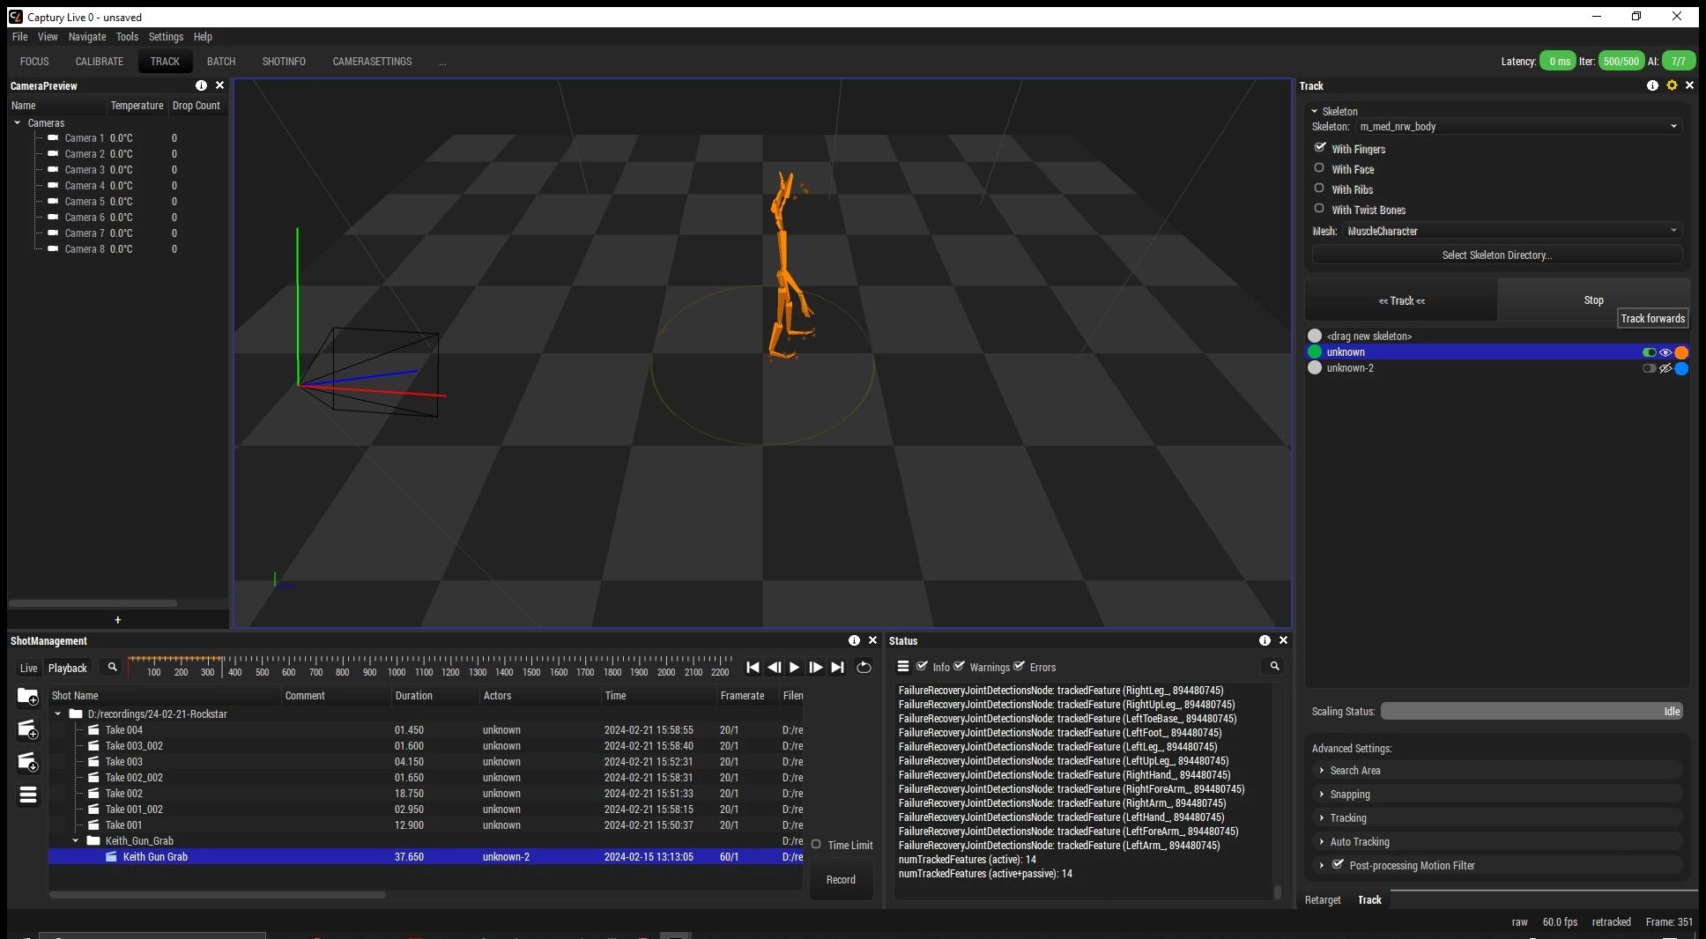Viewport: 1706px width, 939px height.
Task: Show the unknown-2 skeleton via eye icon
Action: tap(1665, 369)
